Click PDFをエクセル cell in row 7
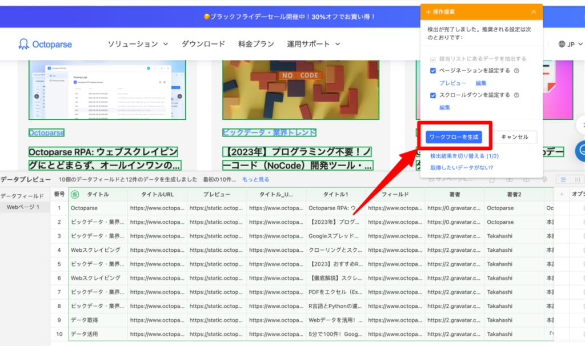Image resolution: width=585 pixels, height=346 pixels. 336,292
